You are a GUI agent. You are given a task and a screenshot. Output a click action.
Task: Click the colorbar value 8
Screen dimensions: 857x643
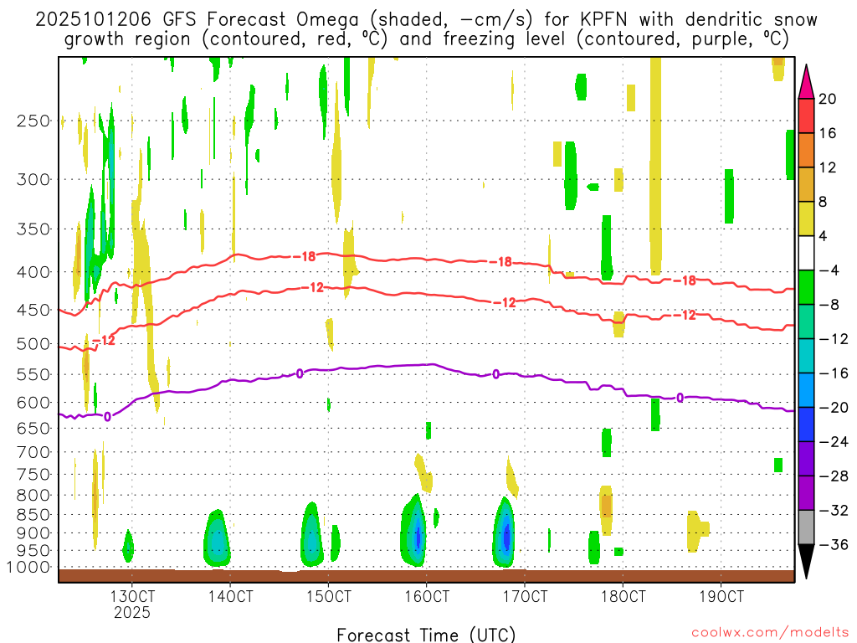[x=824, y=202]
